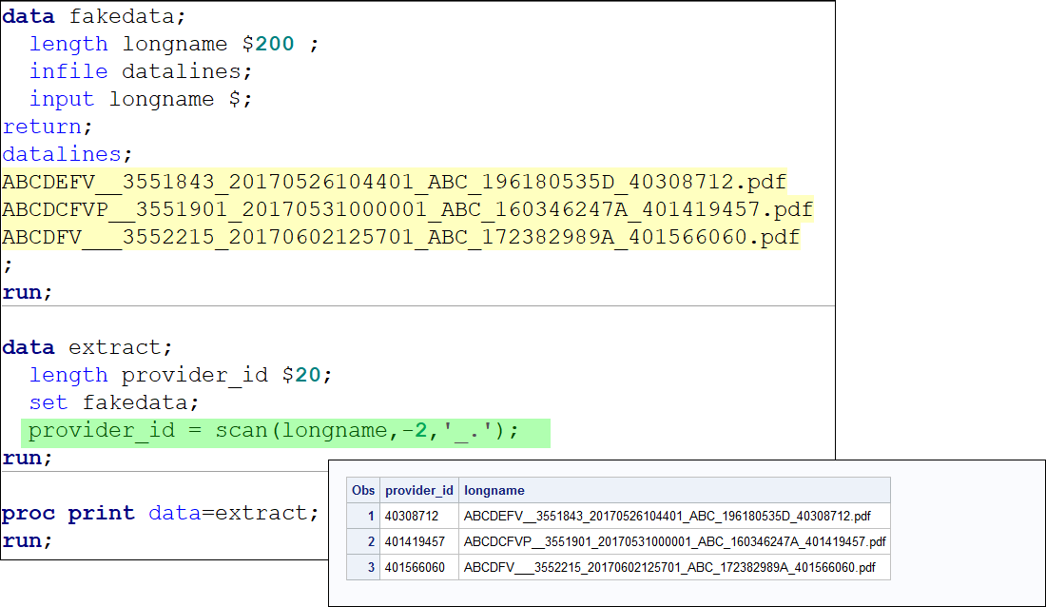Click the dataline starting with ABCDFV___3552215
1046x607 pixels.
pyautogui.click(x=401, y=237)
